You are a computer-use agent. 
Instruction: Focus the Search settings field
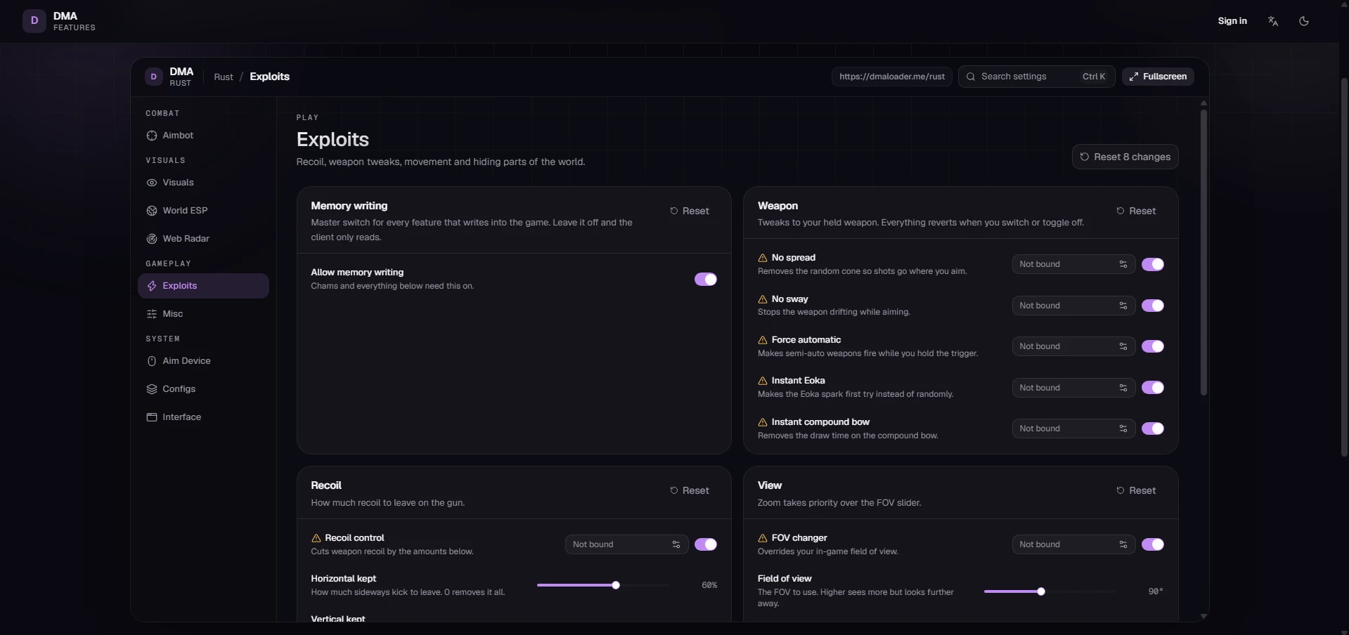pyautogui.click(x=1036, y=77)
